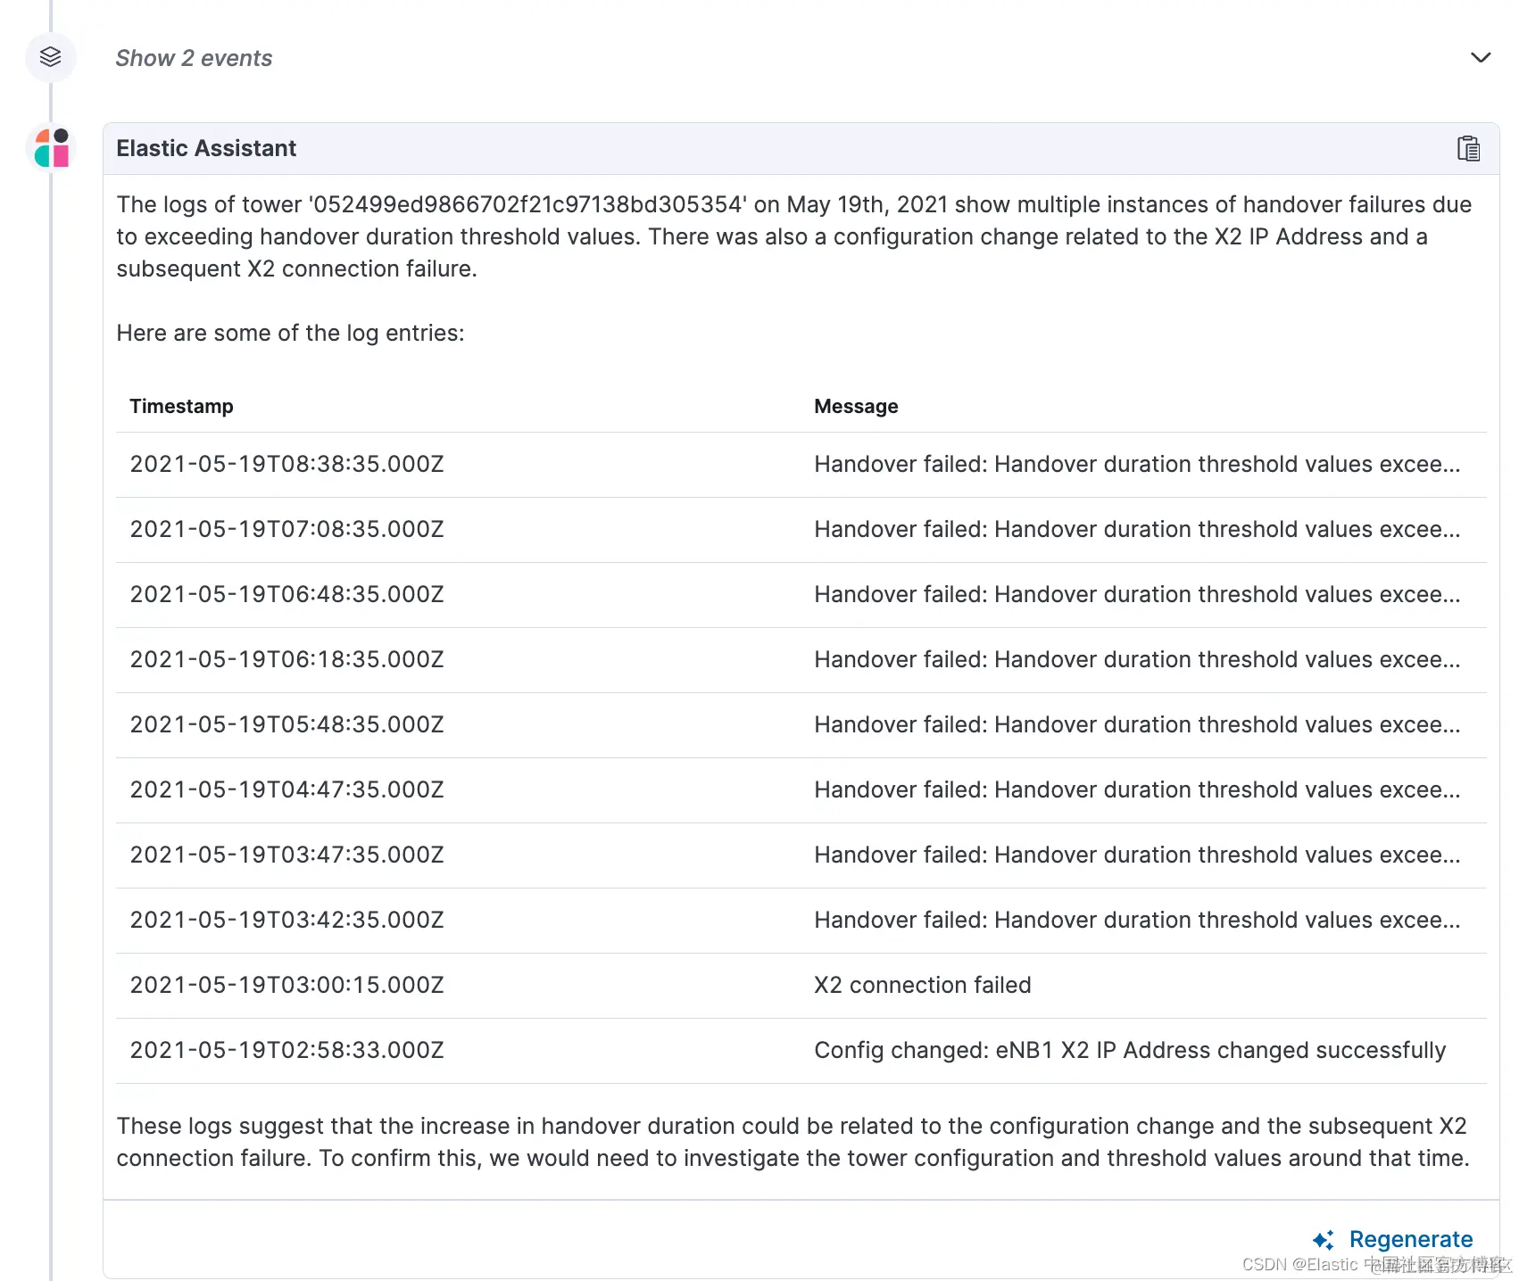
Task: Click the 'Here are some of the log entries' line
Action: 290,333
